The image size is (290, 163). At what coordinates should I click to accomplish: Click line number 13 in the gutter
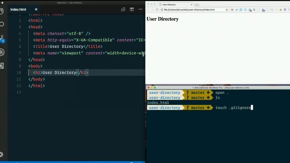tap(19, 92)
